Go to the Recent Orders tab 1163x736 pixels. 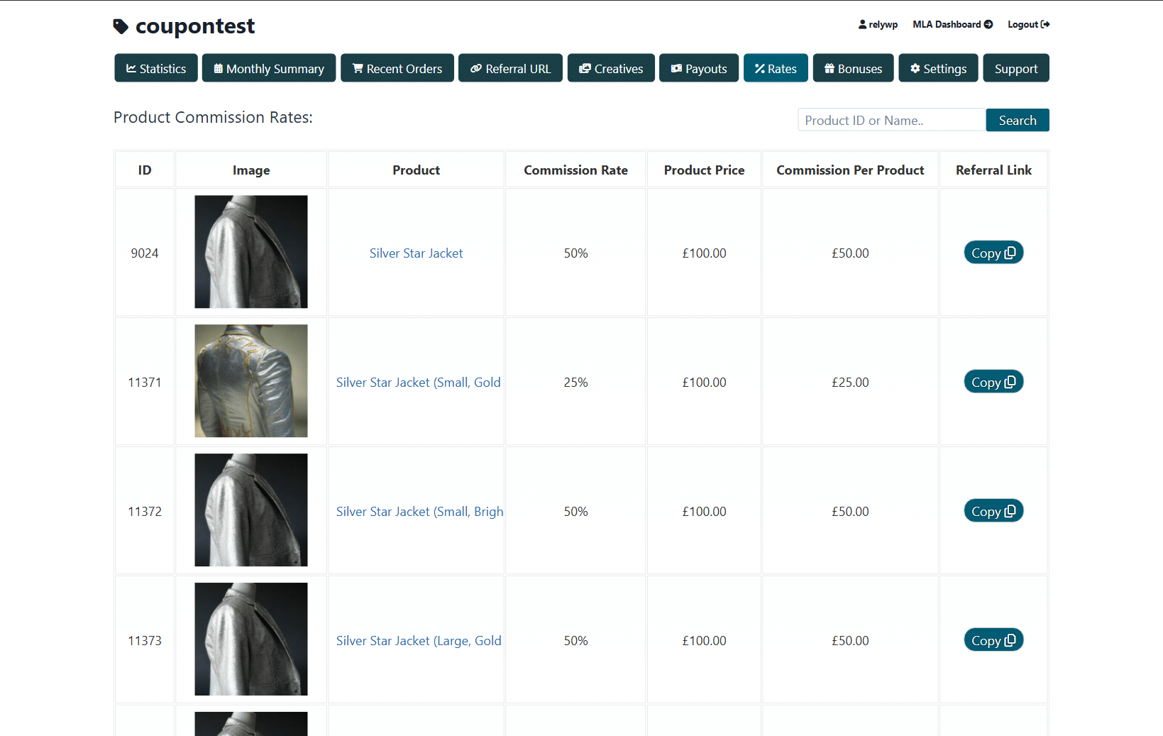397,68
